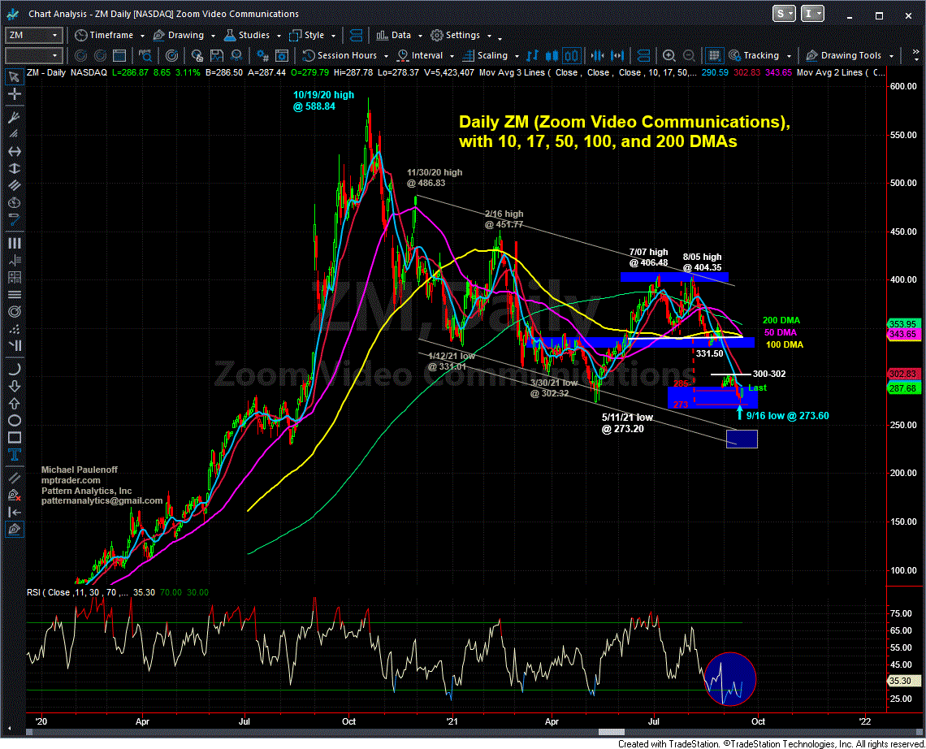Choose the arc drawing tool
Screen dimensions: 926x749
[x=14, y=369]
